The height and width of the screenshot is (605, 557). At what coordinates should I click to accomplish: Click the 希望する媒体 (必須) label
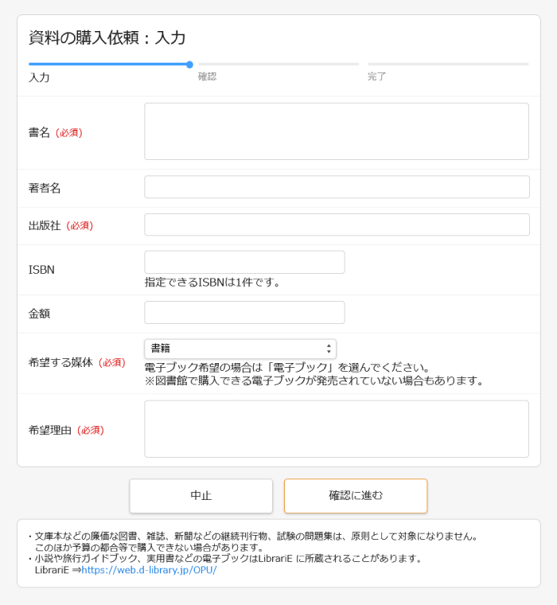tap(76, 362)
